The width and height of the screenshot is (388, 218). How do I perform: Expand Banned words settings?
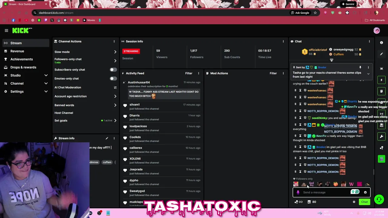pyautogui.click(x=115, y=105)
